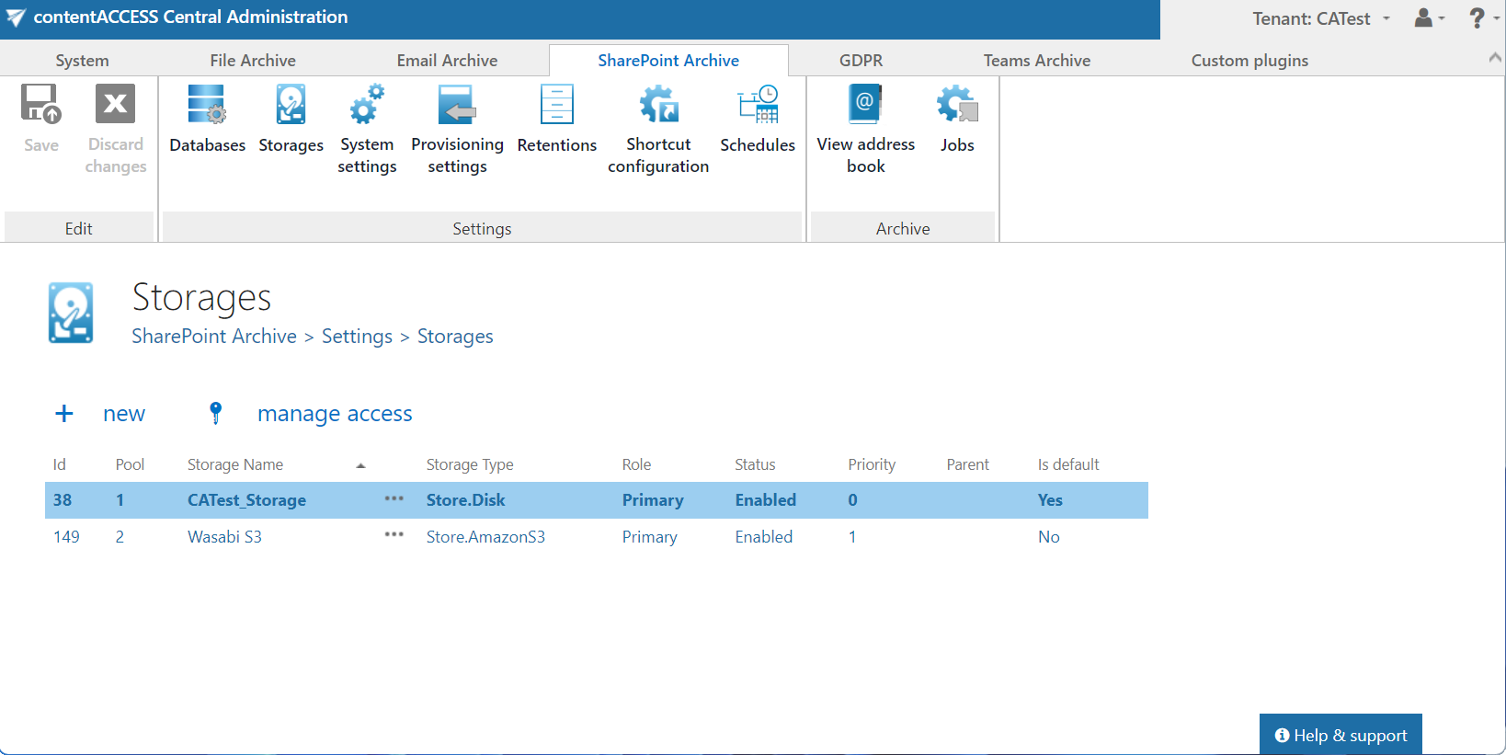
Task: Click the Store.Disk storage type cell
Action: click(465, 500)
